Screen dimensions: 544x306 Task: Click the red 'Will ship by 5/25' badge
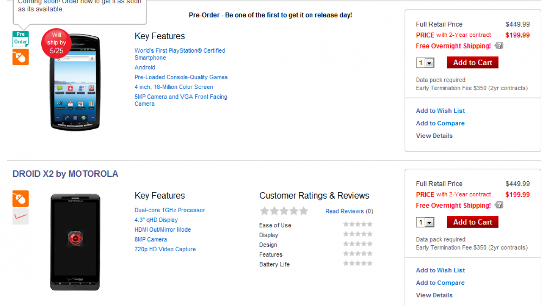pos(56,43)
